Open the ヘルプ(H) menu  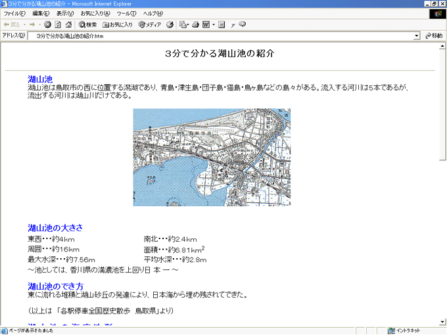coord(153,13)
